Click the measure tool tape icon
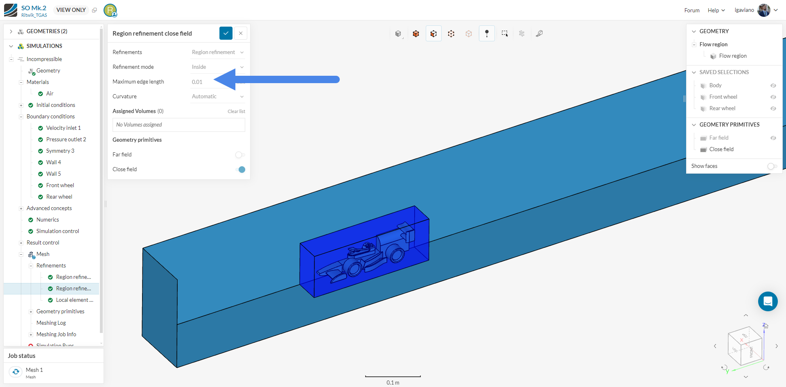Viewport: 786px width, 387px height. (539, 34)
